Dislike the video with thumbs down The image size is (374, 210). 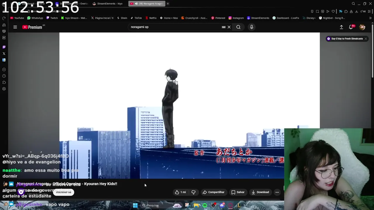pyautogui.click(x=193, y=192)
